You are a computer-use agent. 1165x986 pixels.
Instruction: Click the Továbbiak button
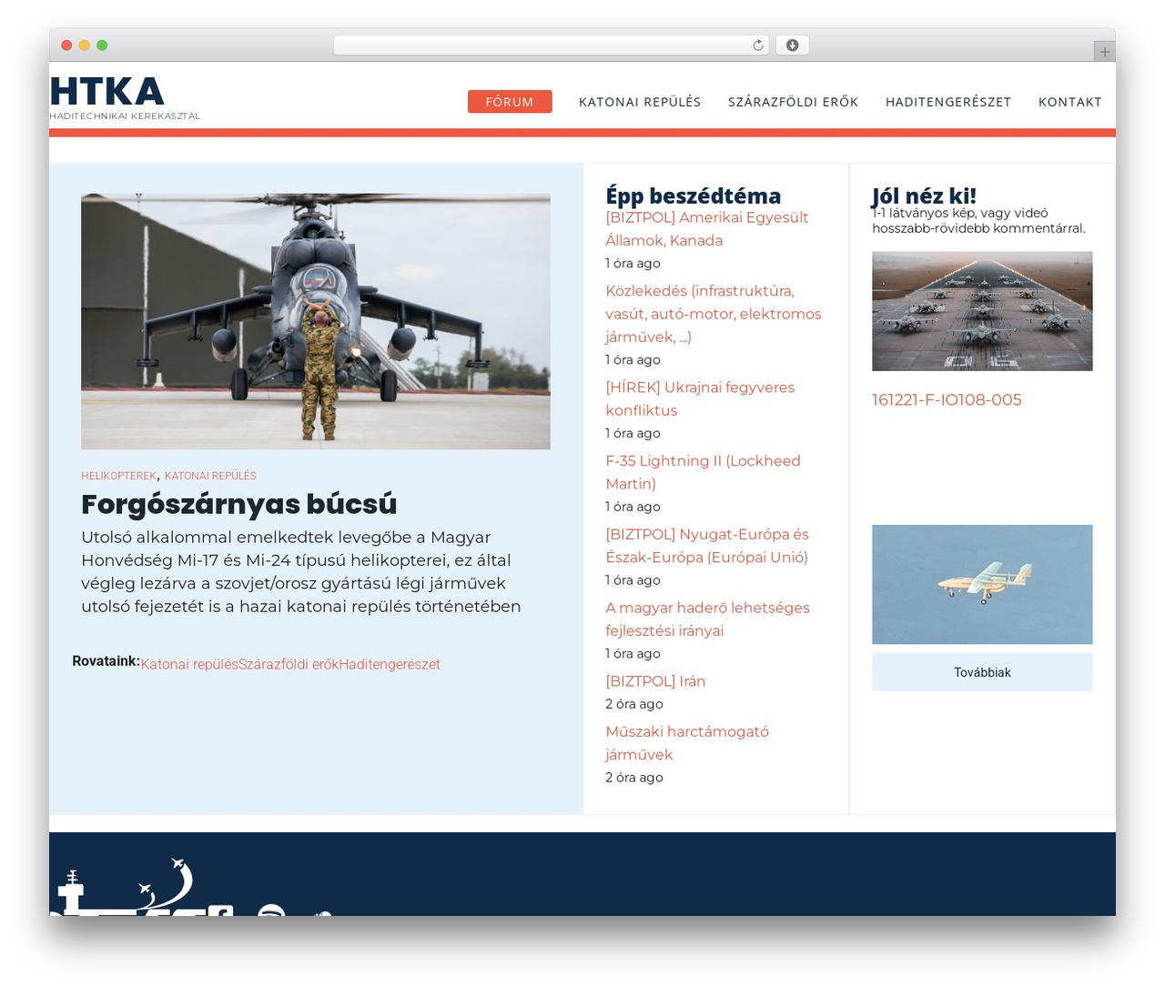(x=982, y=672)
